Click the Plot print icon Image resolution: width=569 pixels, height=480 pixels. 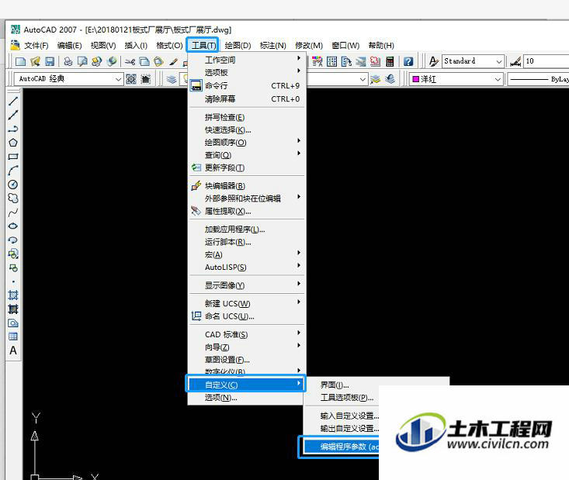point(68,61)
